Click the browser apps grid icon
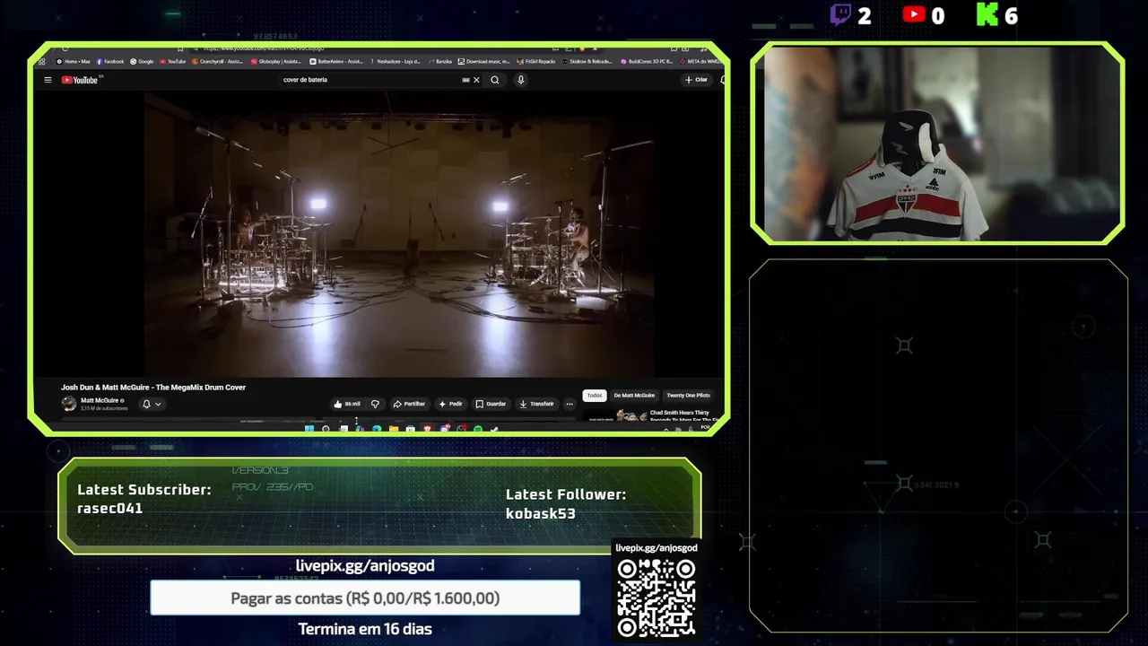The width and height of the screenshot is (1148, 646). coord(41,61)
